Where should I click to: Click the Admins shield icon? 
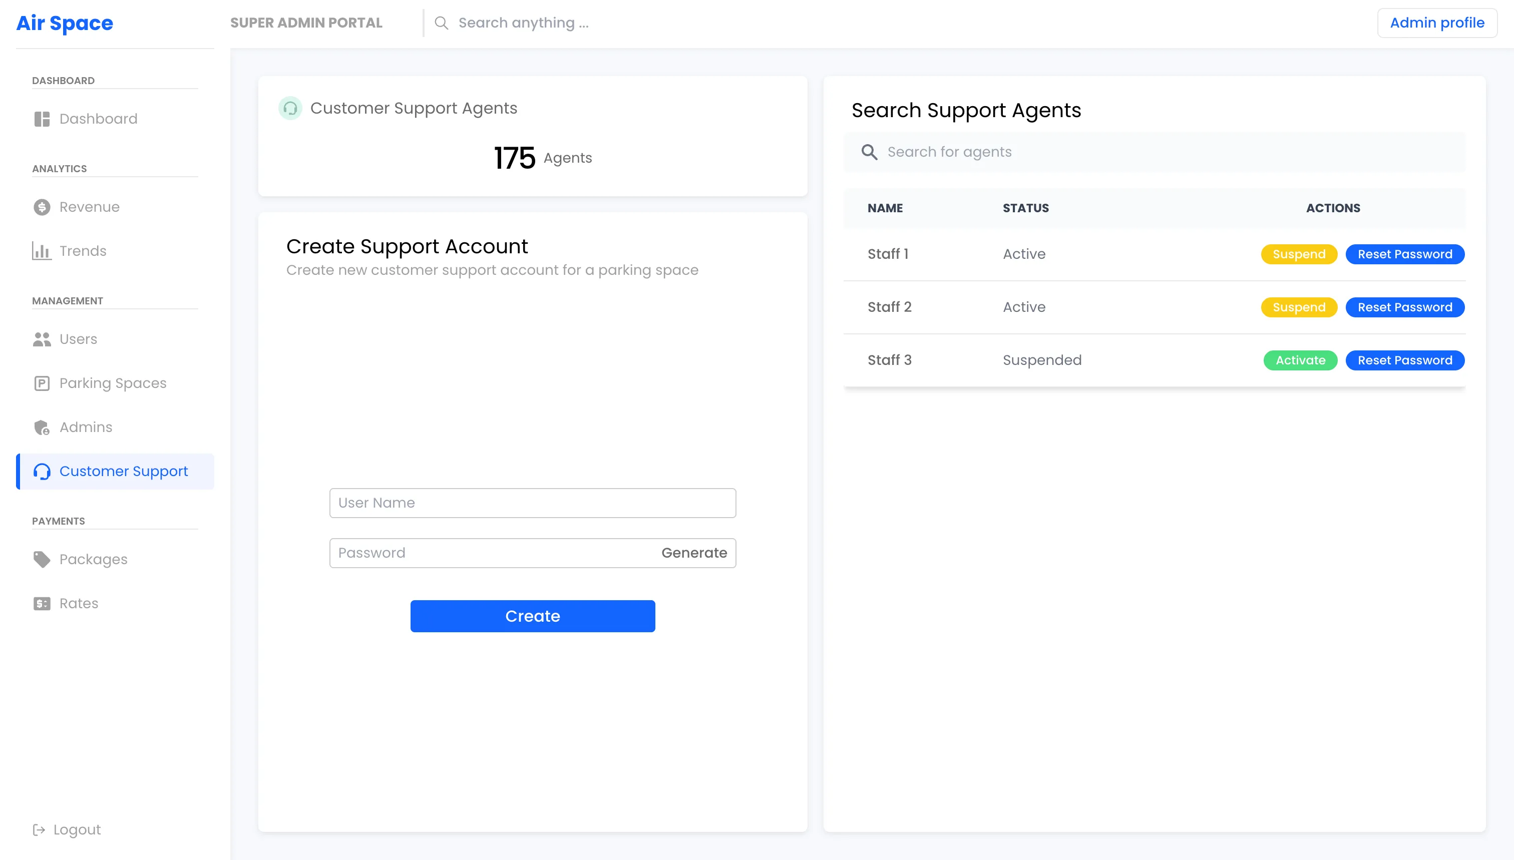[x=42, y=427]
